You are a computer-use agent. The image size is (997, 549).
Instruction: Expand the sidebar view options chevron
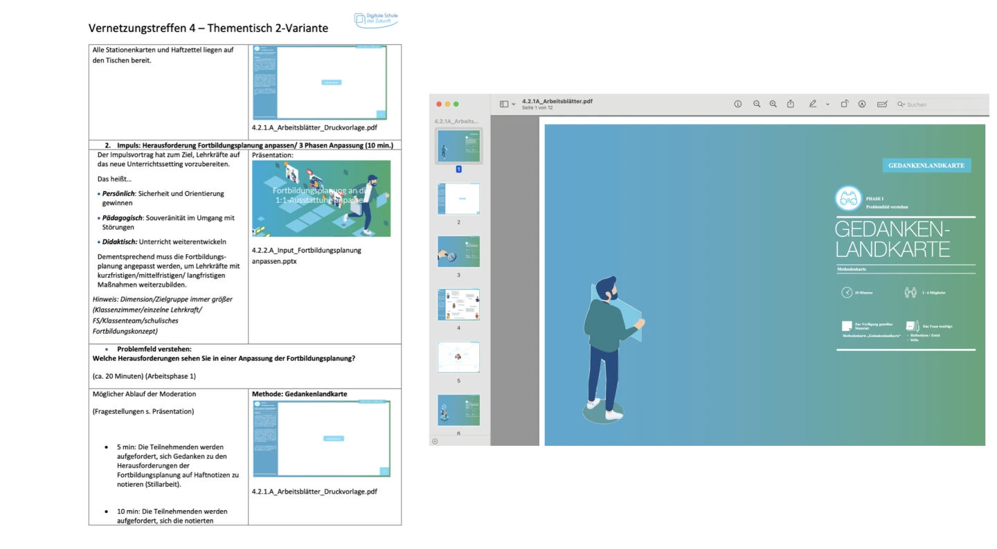514,105
